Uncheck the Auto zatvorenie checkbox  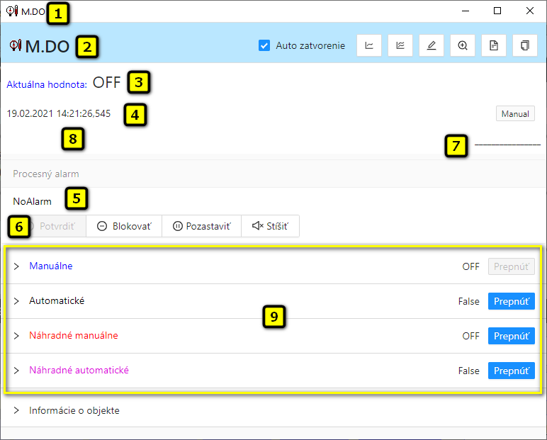(264, 45)
